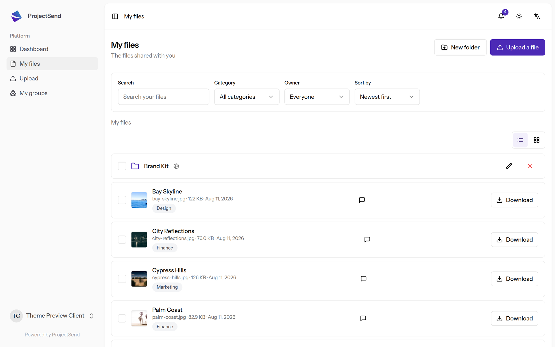Select My files in sidebar
This screenshot has width=555, height=347.
pos(52,64)
